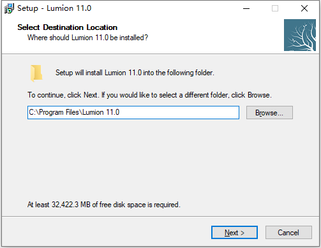
Task: Click the free disk space requirement text
Action: click(104, 205)
